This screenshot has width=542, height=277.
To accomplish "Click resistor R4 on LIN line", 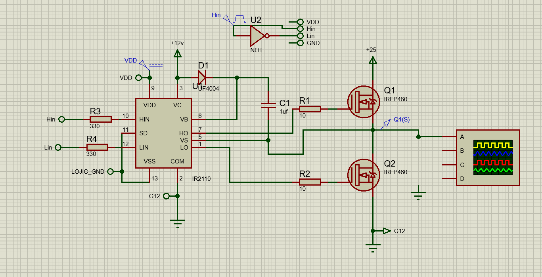I will coord(97,147).
